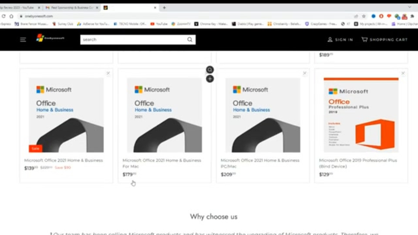Click the browser home icon
This screenshot has width=418, height=235.
pos(11,16)
